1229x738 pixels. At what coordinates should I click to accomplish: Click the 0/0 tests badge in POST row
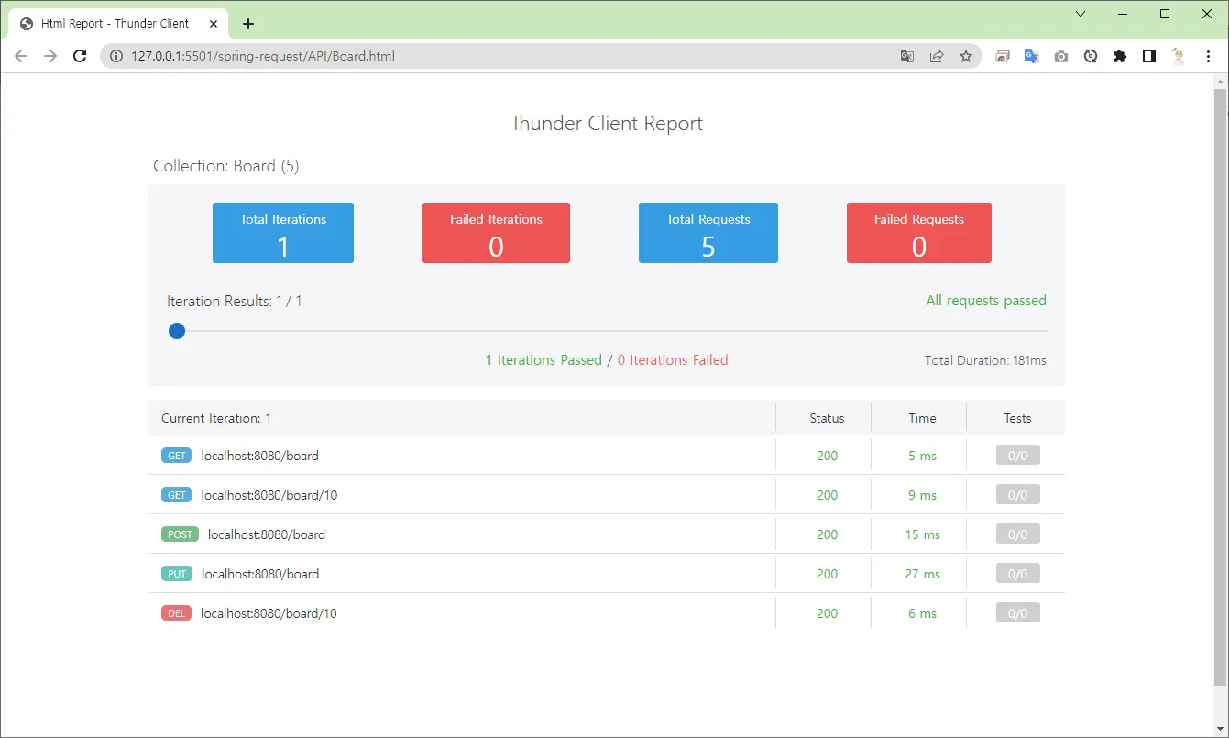tap(1018, 534)
